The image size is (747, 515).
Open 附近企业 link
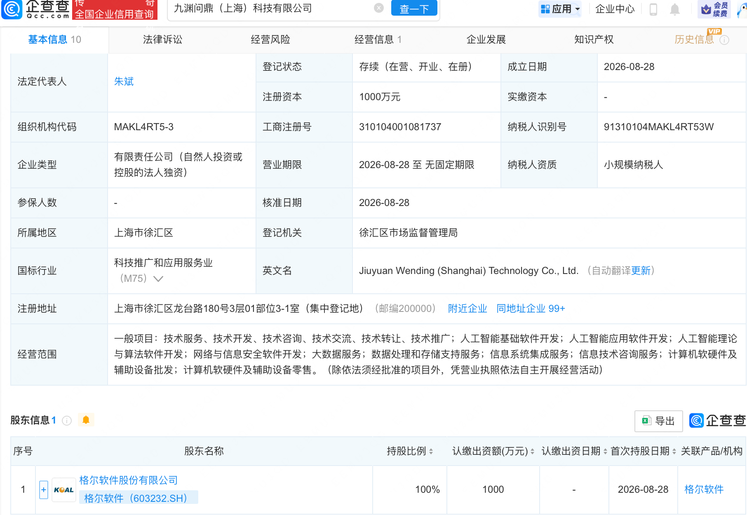tap(467, 309)
